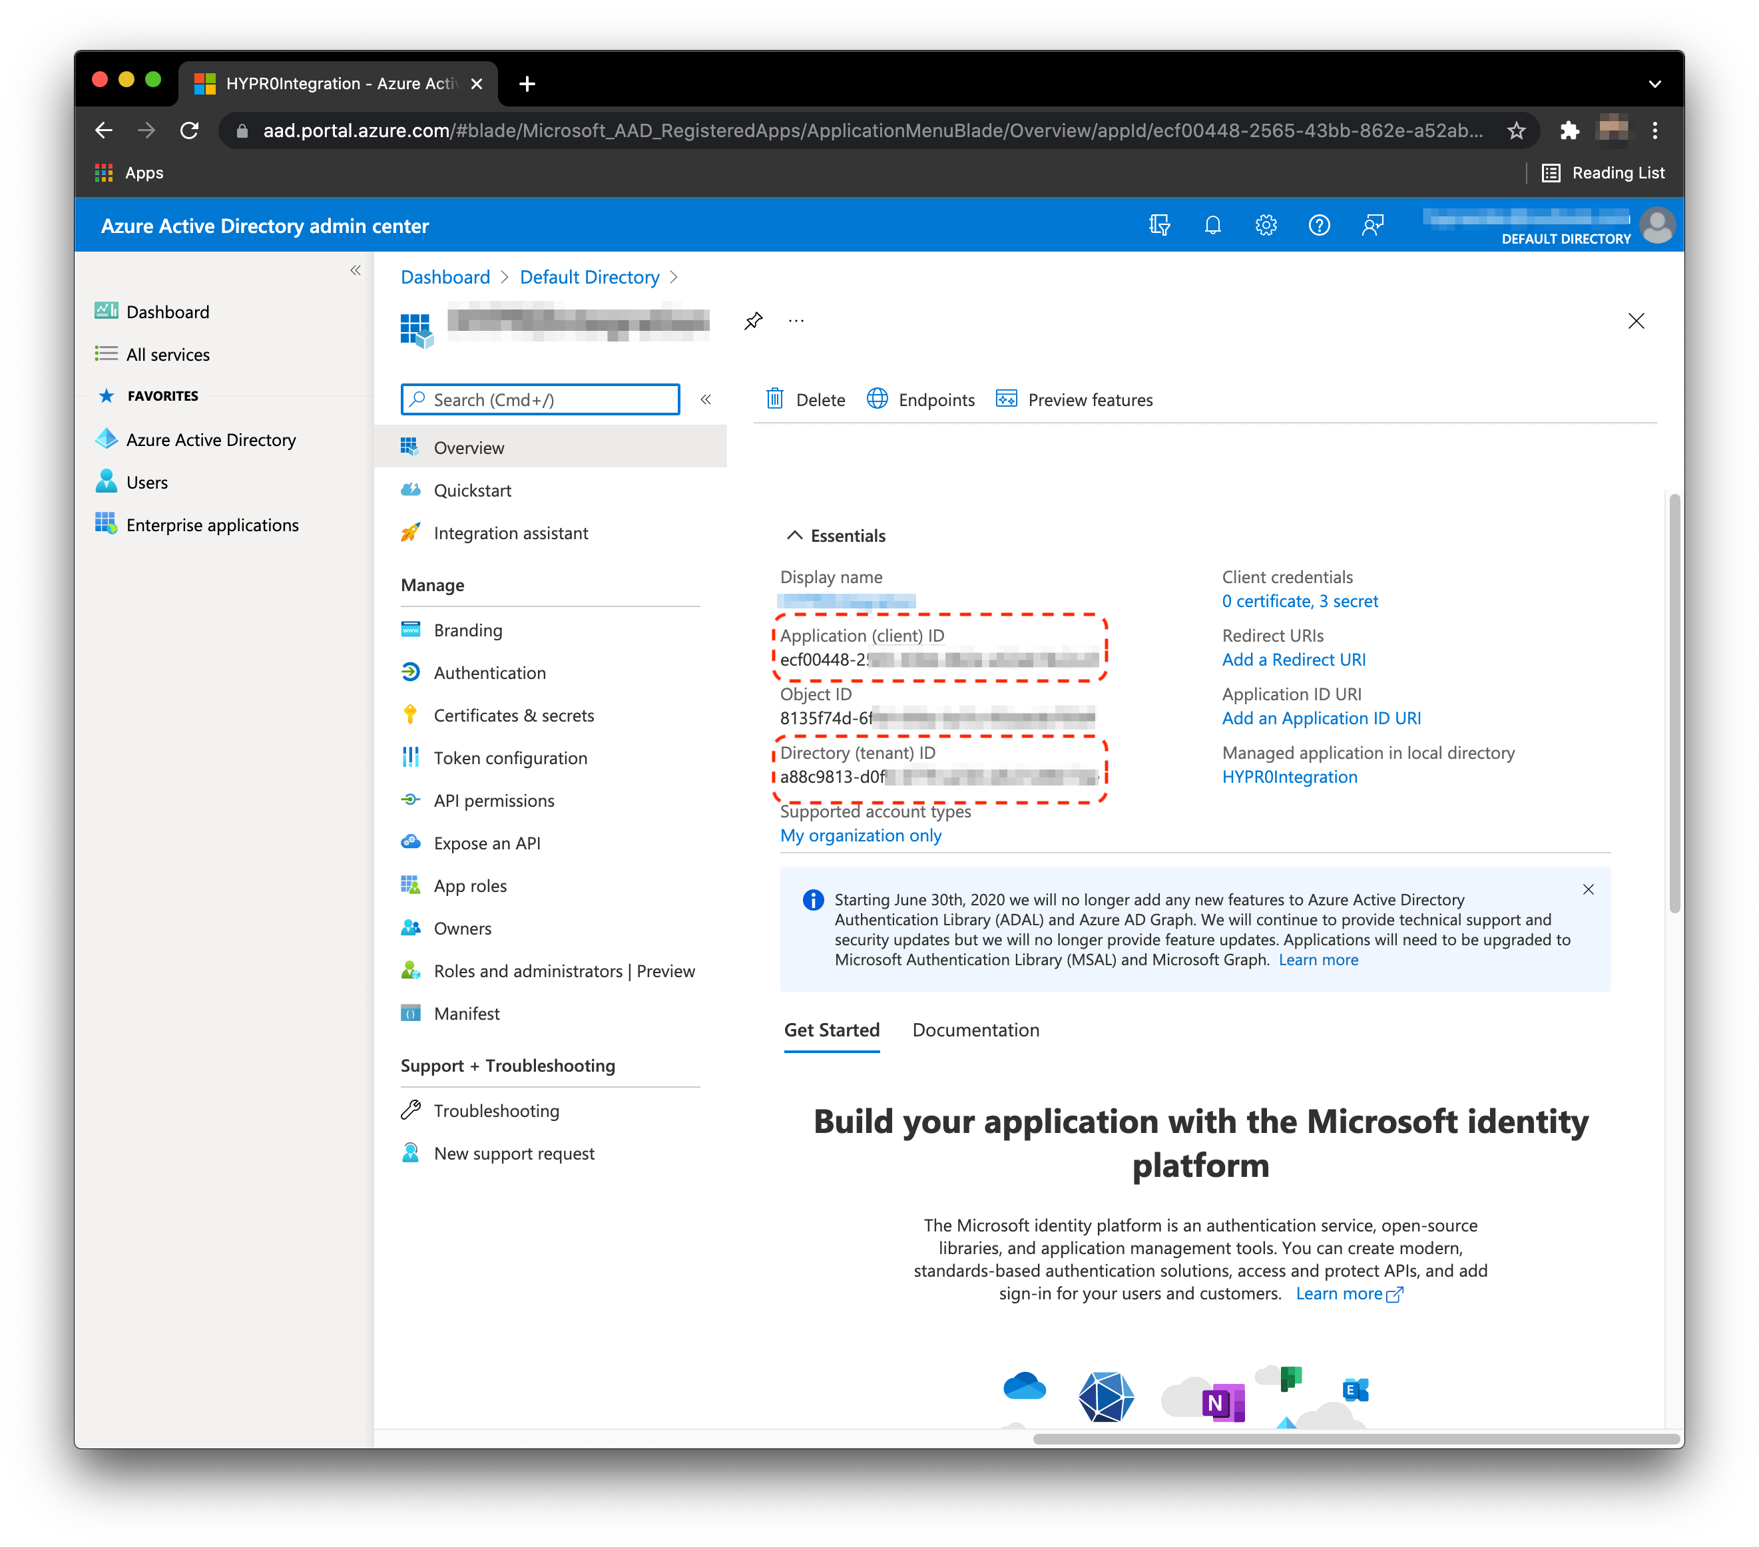Collapse the left favorites sidebar

coord(356,270)
